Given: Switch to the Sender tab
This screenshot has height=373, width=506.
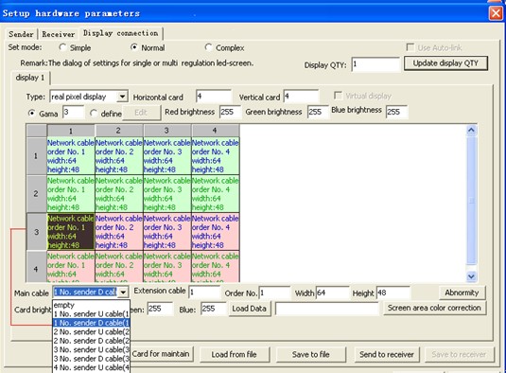Looking at the screenshot, I should [x=22, y=34].
